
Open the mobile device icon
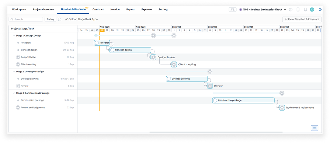[298, 10]
